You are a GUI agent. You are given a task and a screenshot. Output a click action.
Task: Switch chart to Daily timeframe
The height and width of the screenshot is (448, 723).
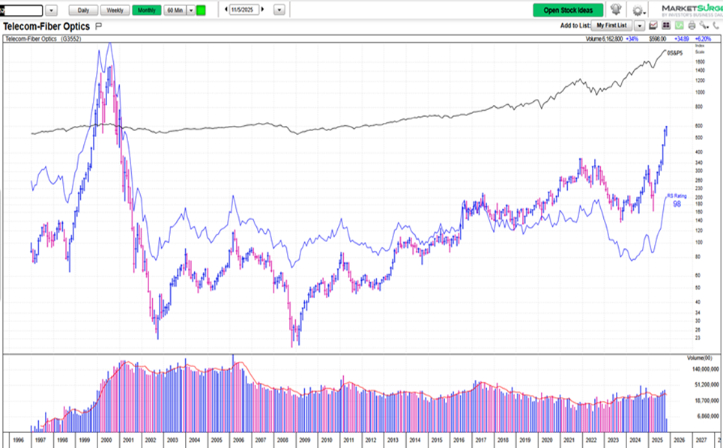tap(83, 10)
